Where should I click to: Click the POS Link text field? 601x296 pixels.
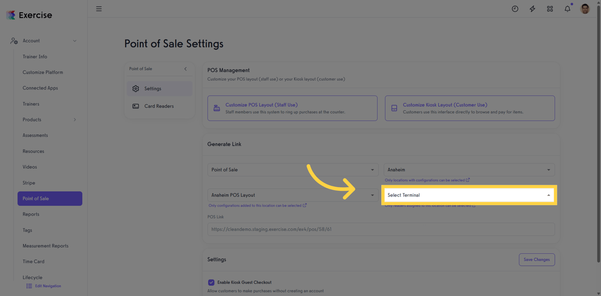[x=381, y=229]
